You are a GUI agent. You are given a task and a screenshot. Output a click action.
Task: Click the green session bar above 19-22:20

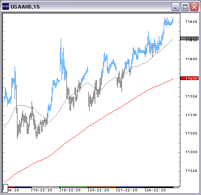coord(74,187)
